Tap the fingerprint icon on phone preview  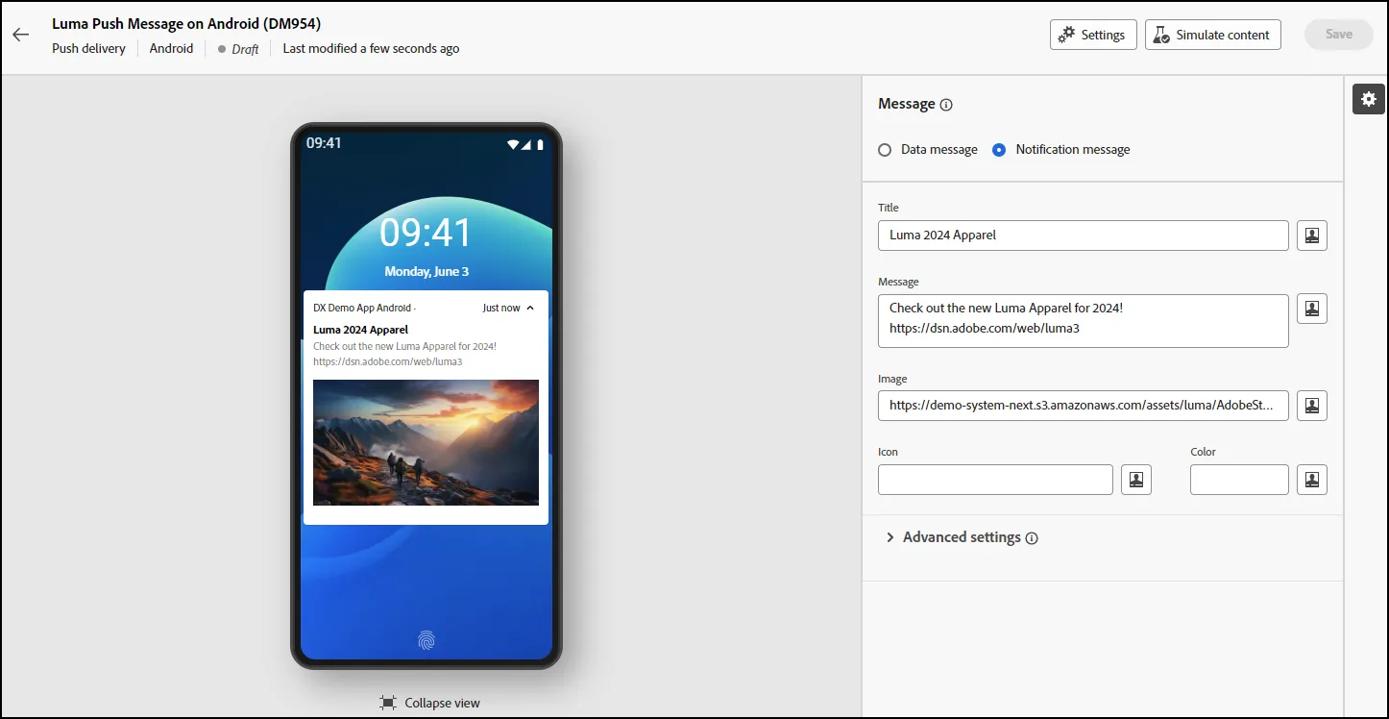[x=426, y=640]
